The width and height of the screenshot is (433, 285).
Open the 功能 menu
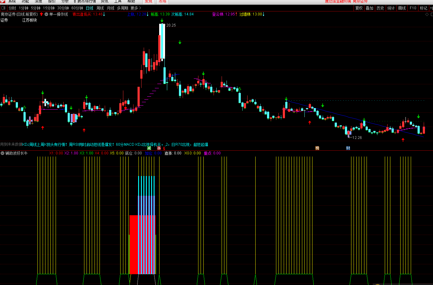[25, 2]
